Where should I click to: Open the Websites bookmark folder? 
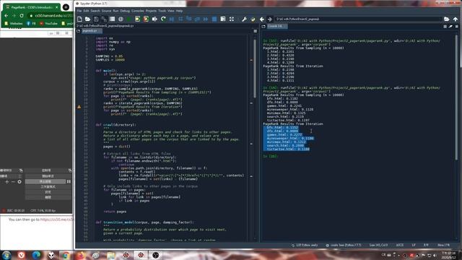14,24
